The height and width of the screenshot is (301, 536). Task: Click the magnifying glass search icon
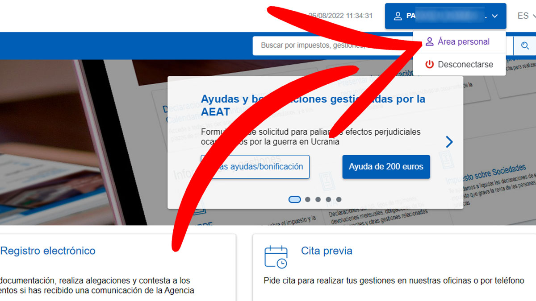[x=525, y=45]
